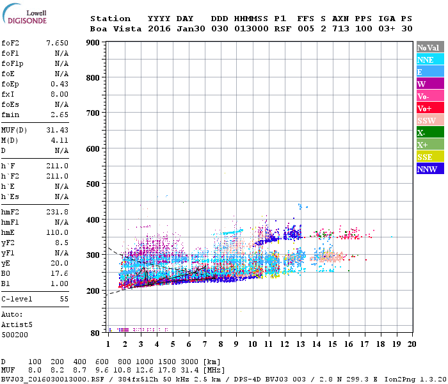The image size is (448, 384).
Task: Click the header date Jan30
Action: pyautogui.click(x=191, y=29)
